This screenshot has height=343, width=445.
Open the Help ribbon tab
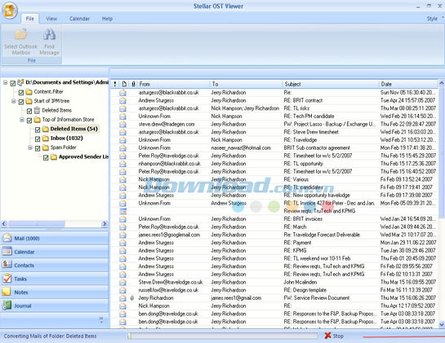107,19
